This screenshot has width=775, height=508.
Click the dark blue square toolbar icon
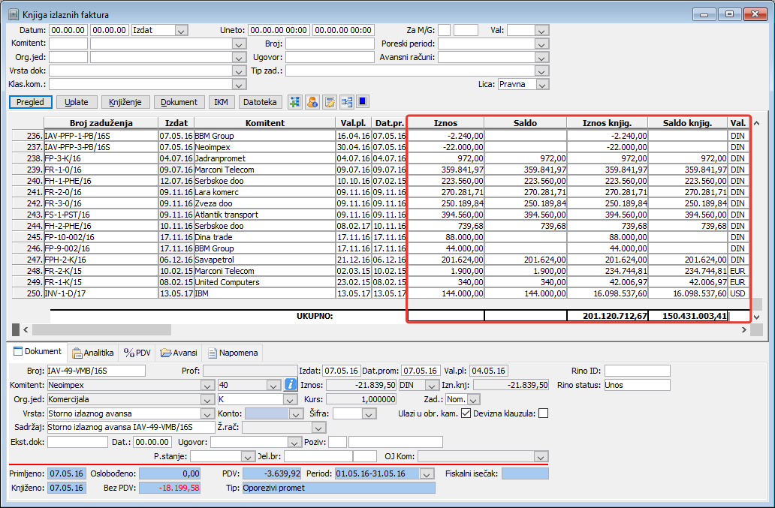tap(363, 102)
